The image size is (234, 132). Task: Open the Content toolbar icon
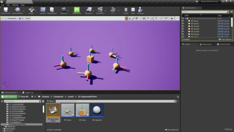coord(43,11)
